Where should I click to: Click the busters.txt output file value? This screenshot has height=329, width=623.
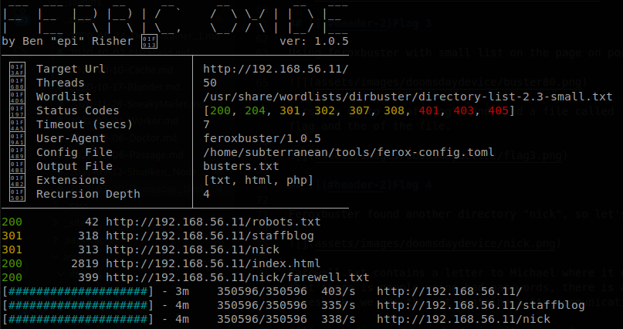[x=241, y=167]
